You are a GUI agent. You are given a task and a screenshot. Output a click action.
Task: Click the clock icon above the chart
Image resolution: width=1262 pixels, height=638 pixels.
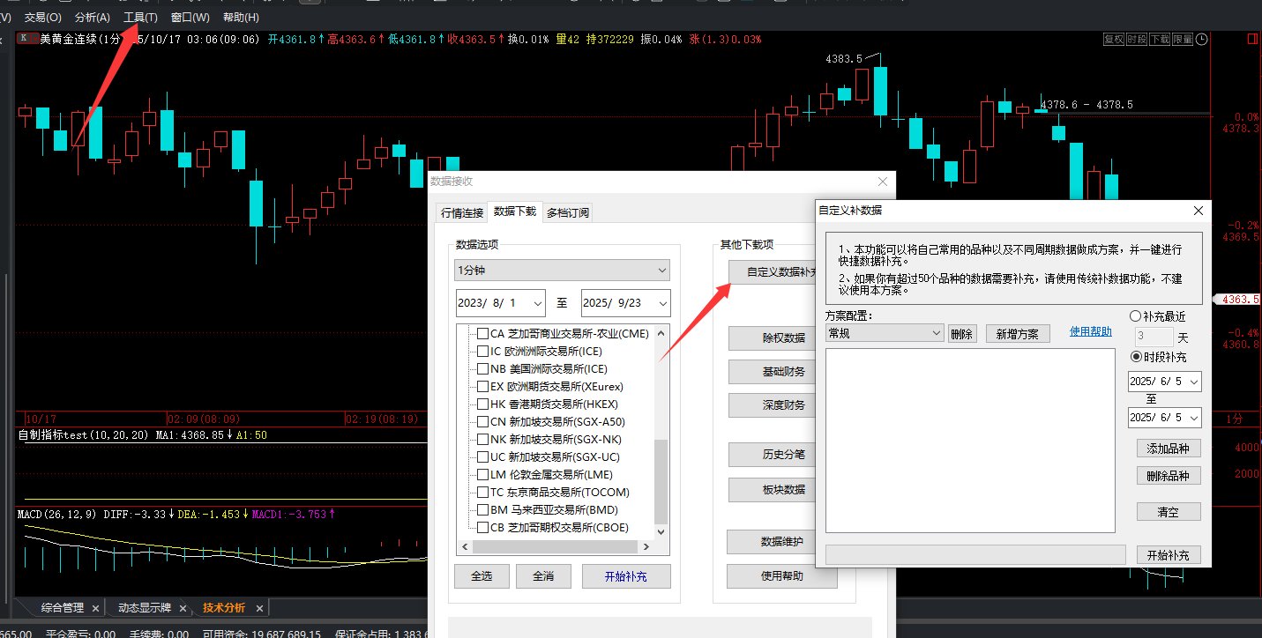pos(1201,40)
